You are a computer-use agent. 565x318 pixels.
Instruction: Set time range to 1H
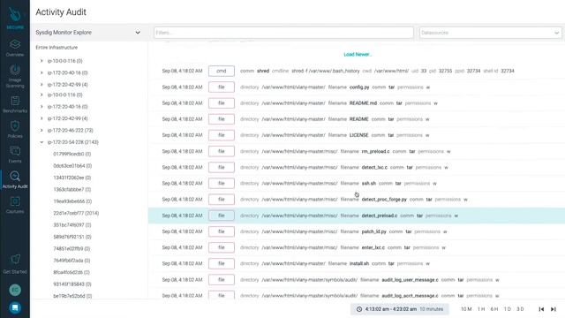481,309
